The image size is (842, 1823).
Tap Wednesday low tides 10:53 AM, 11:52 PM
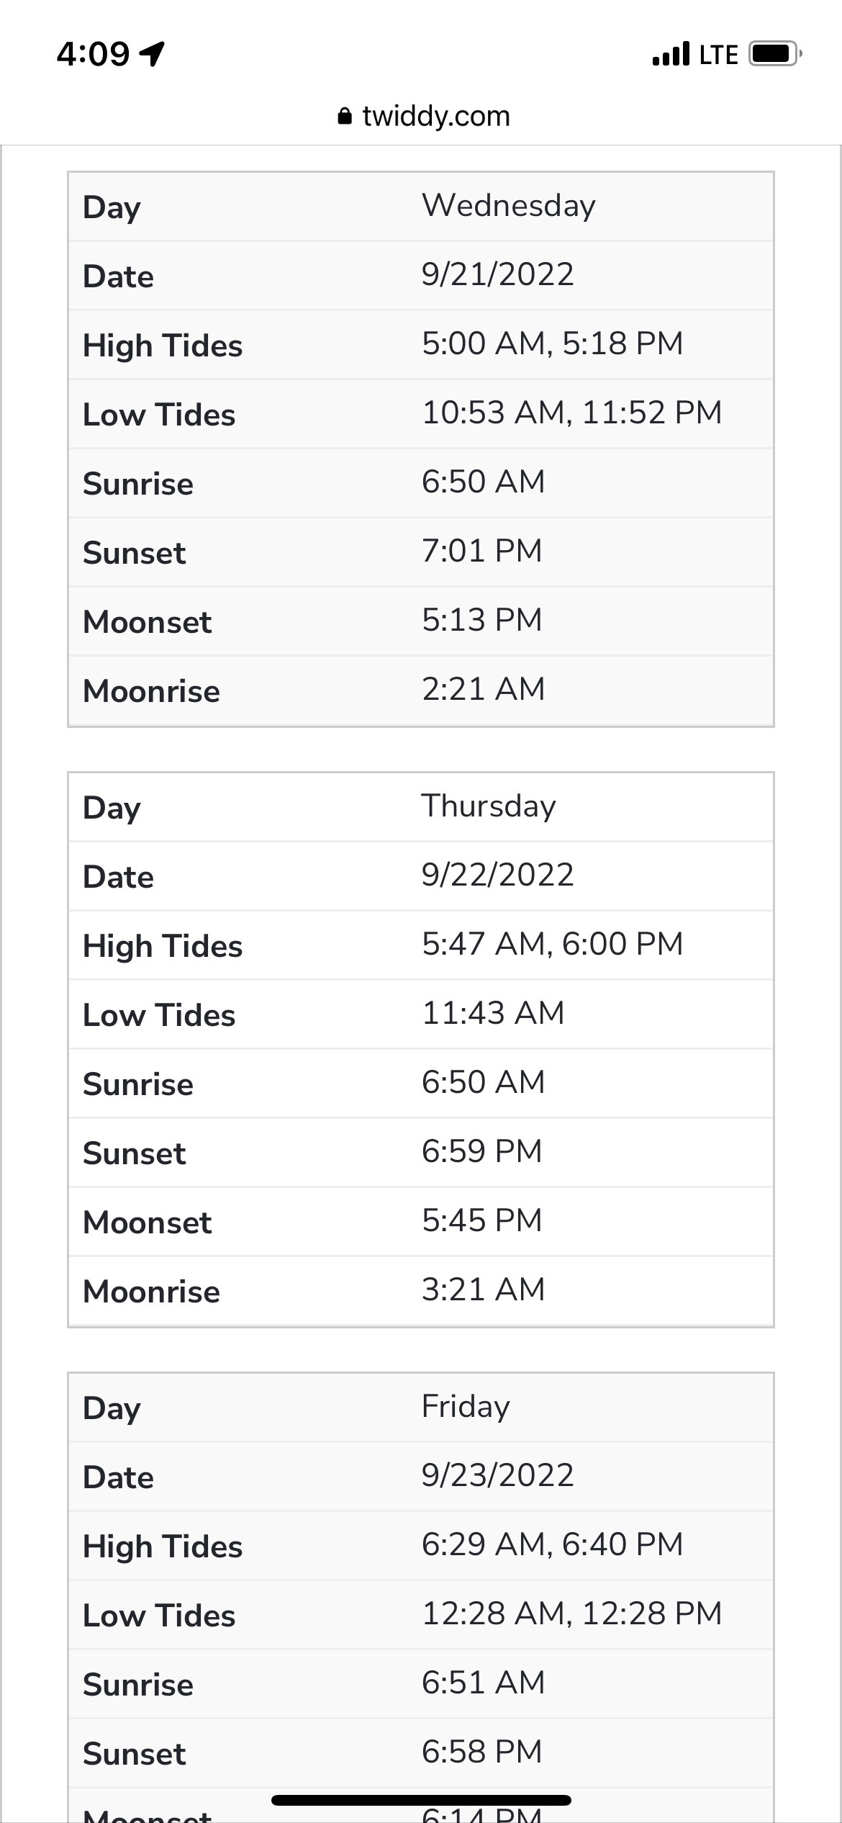pos(571,413)
